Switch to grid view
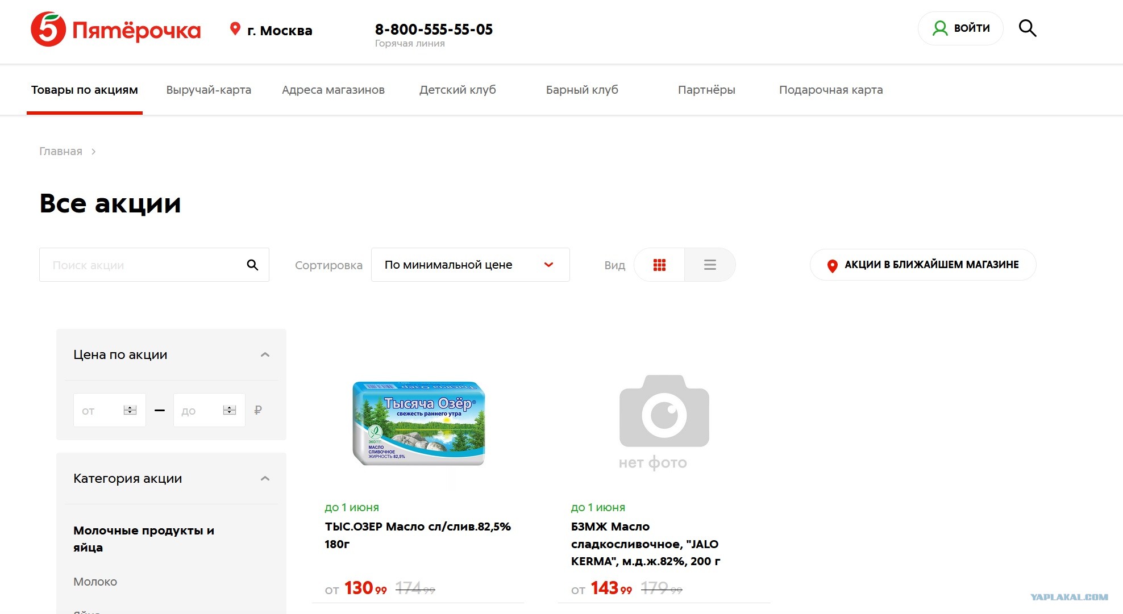 pyautogui.click(x=659, y=265)
